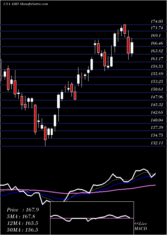This screenshot has width=167, height=235.
Task: Click the Price : 167.9 readout
Action: point(23,210)
